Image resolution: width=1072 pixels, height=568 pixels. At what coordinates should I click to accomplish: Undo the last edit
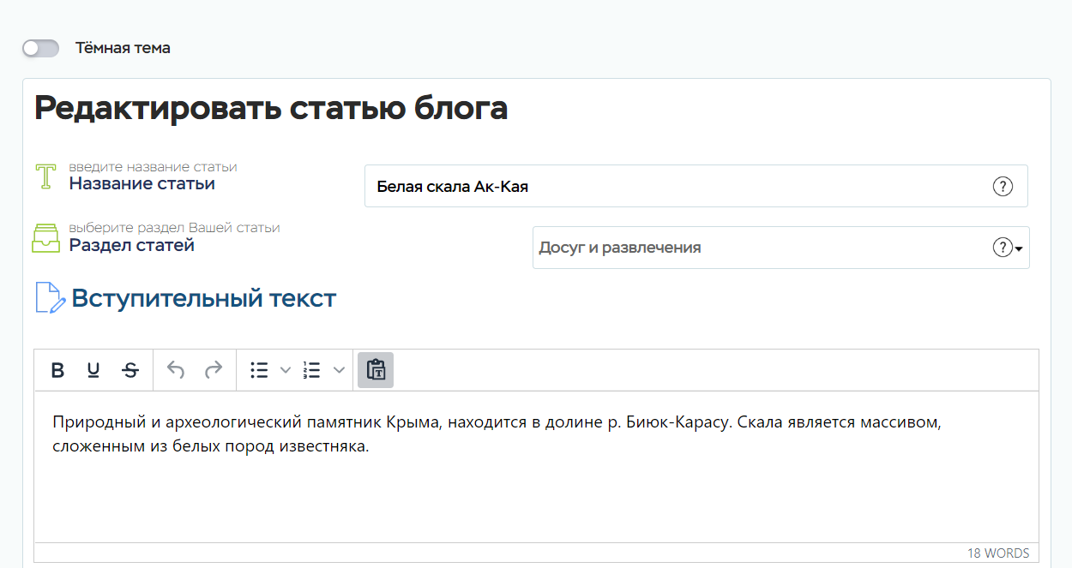(x=176, y=370)
